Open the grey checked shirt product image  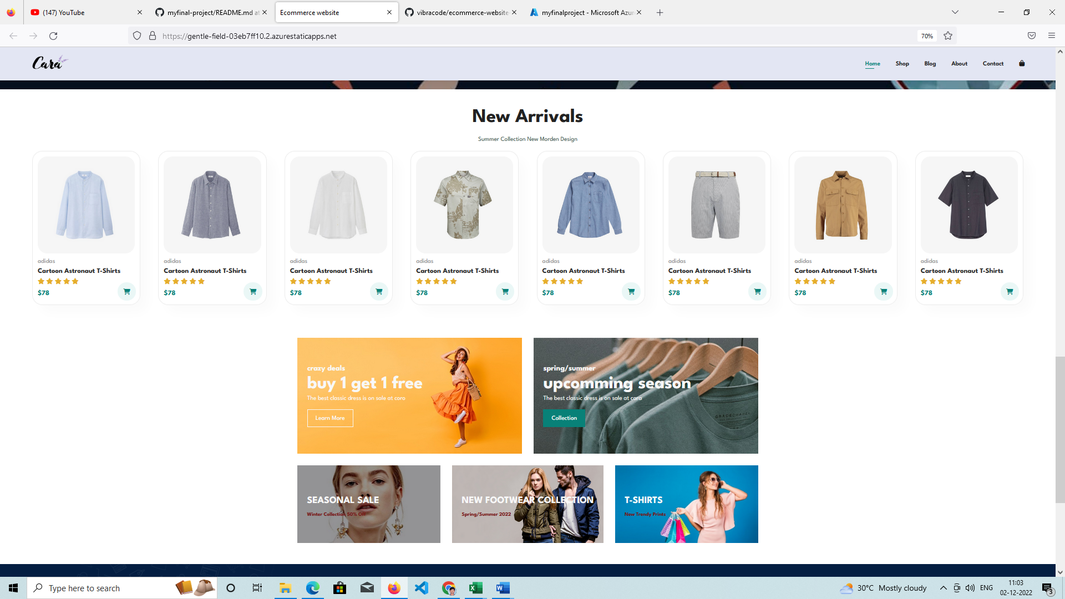tap(212, 205)
